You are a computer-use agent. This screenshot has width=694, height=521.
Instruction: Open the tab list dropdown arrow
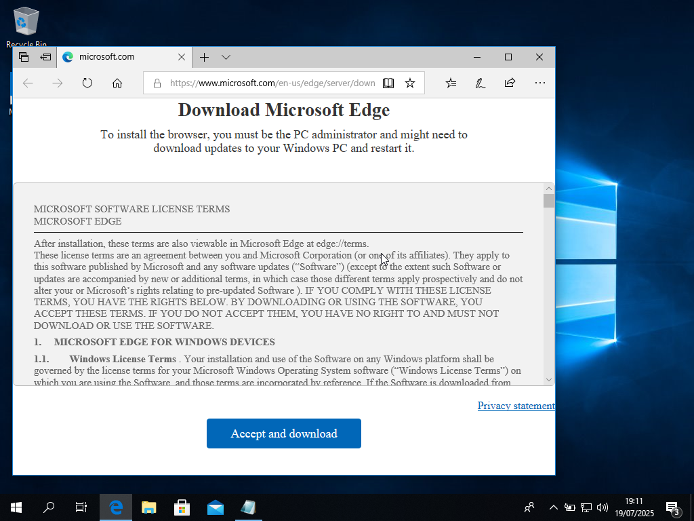[226, 58]
